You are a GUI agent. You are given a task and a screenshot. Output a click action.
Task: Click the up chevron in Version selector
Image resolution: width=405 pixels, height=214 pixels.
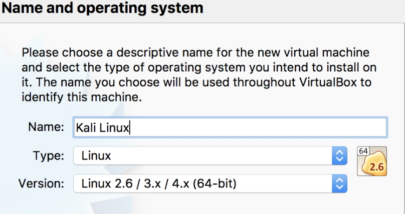tap(339, 180)
